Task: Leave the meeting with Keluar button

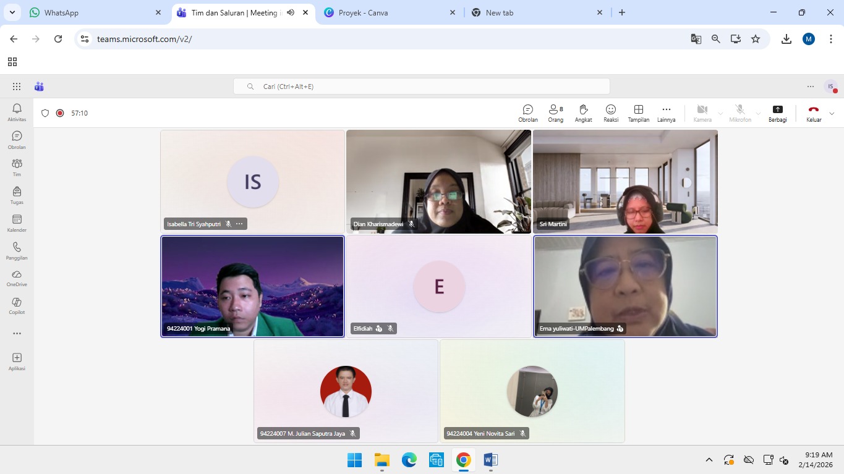Action: point(814,112)
